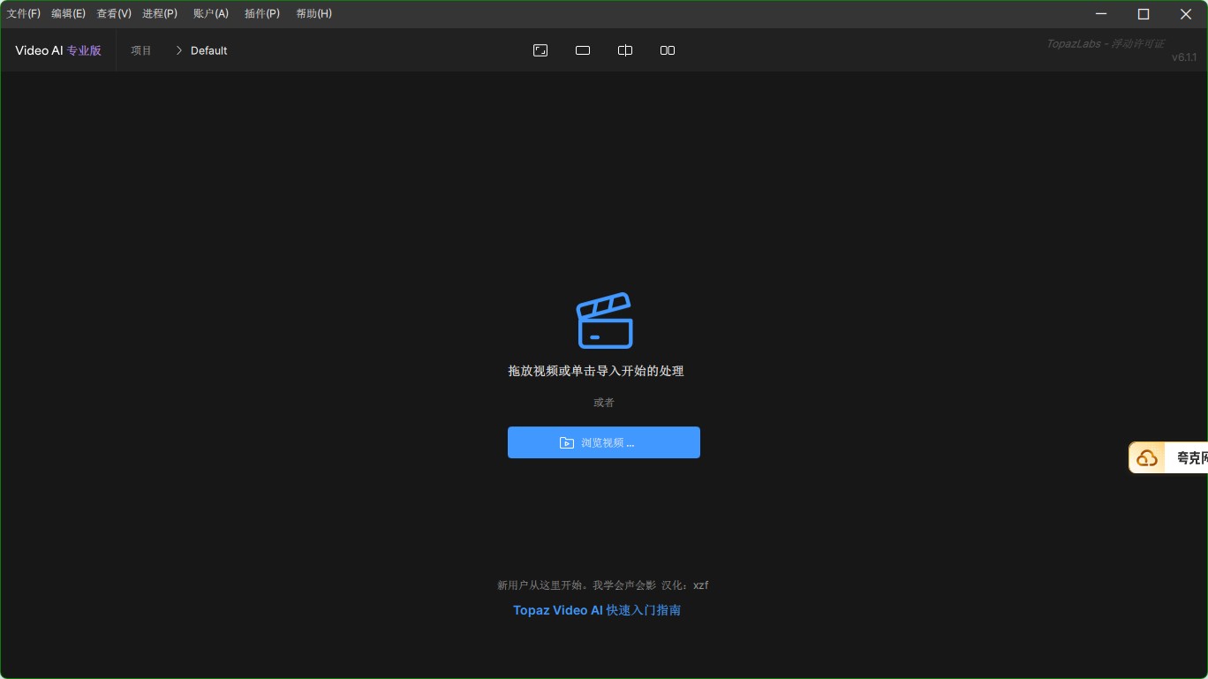Expand the chevron before Default

coord(178,50)
